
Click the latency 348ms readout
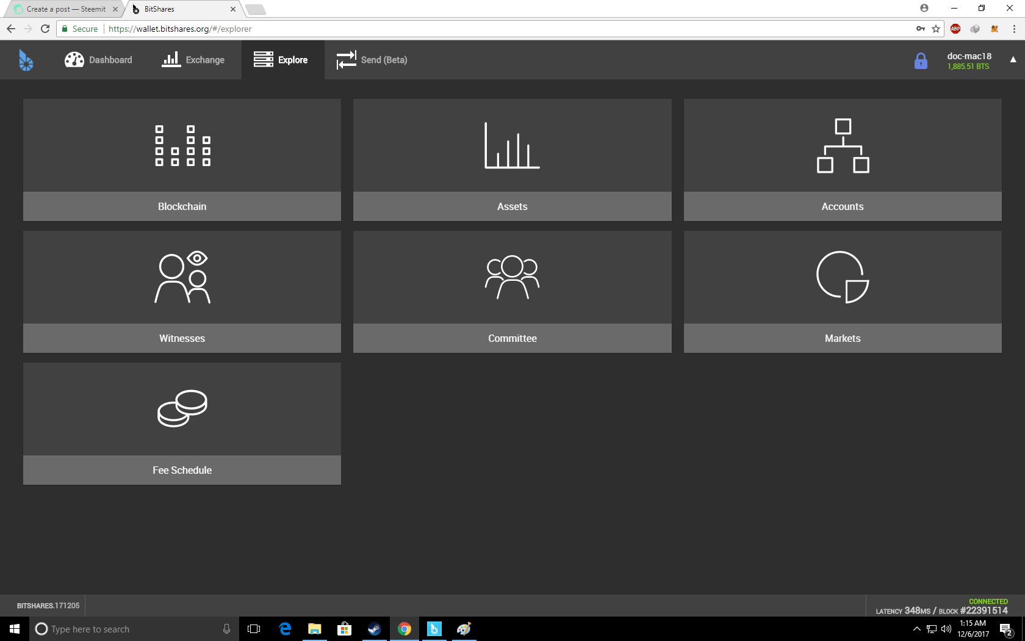click(x=903, y=610)
